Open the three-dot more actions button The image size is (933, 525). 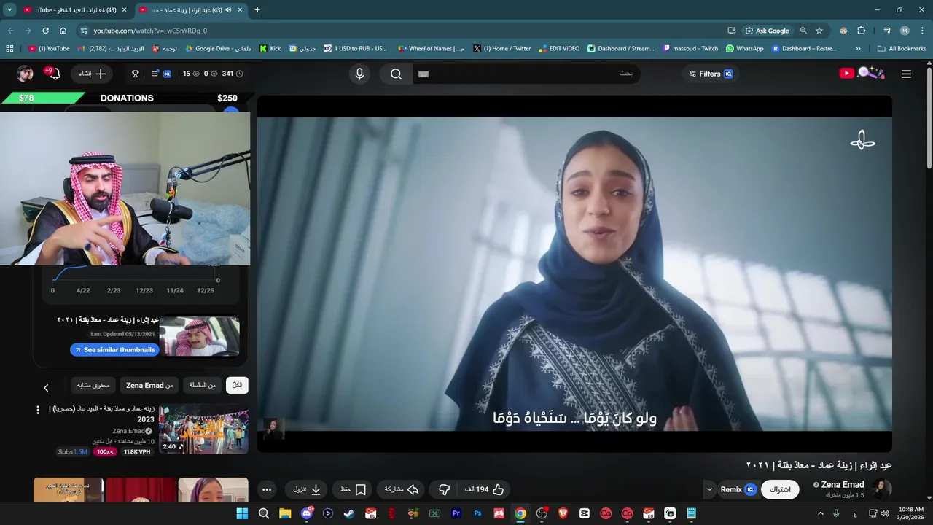click(267, 489)
